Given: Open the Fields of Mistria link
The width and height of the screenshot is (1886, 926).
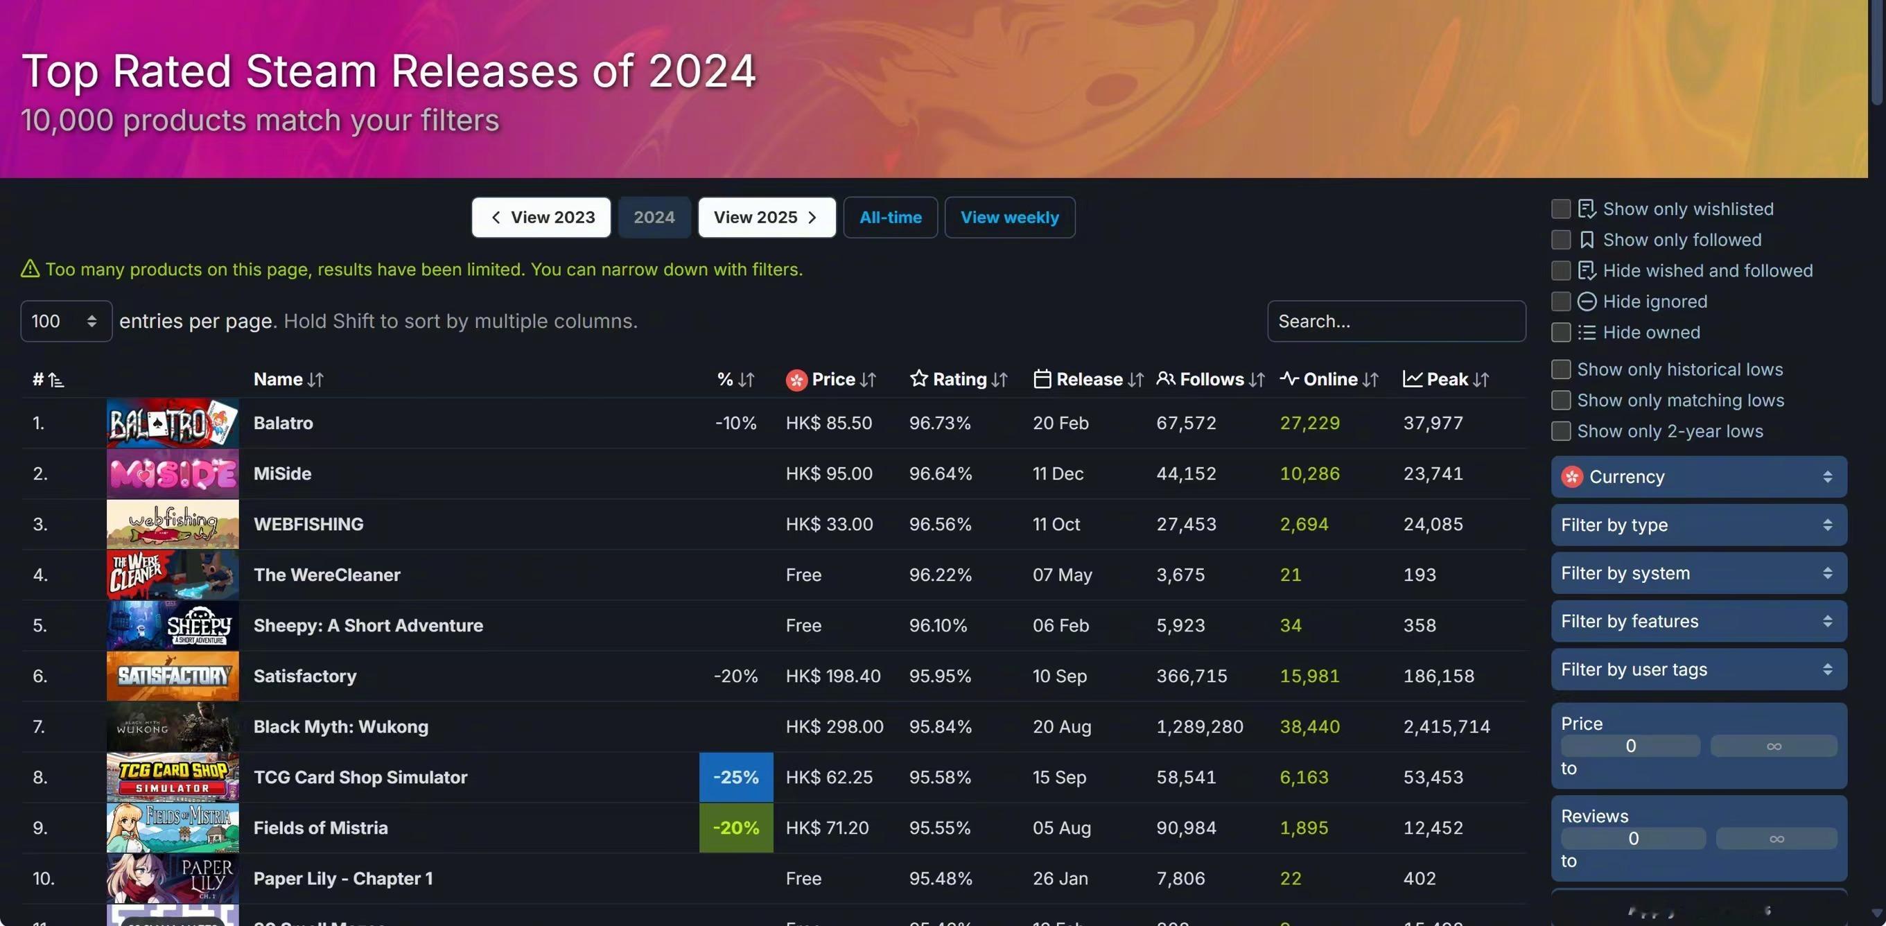Looking at the screenshot, I should pos(321,828).
